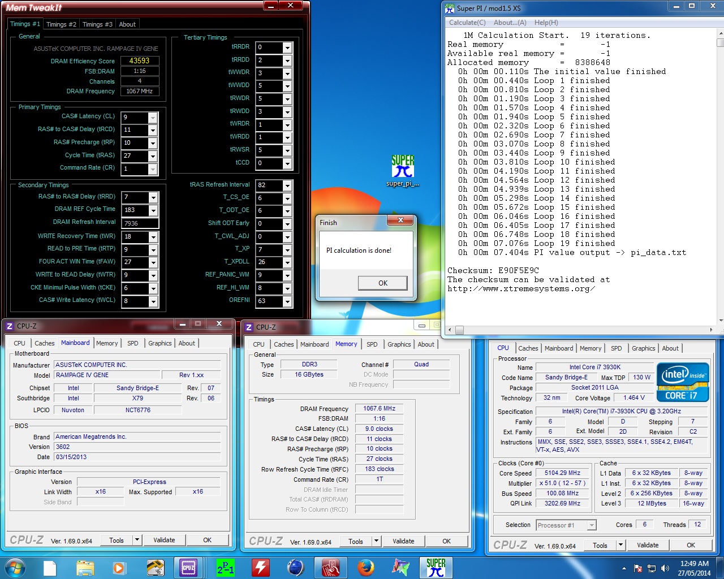Expand the FOUR ACT WIN Time (tFAW) dropdown

click(x=153, y=263)
